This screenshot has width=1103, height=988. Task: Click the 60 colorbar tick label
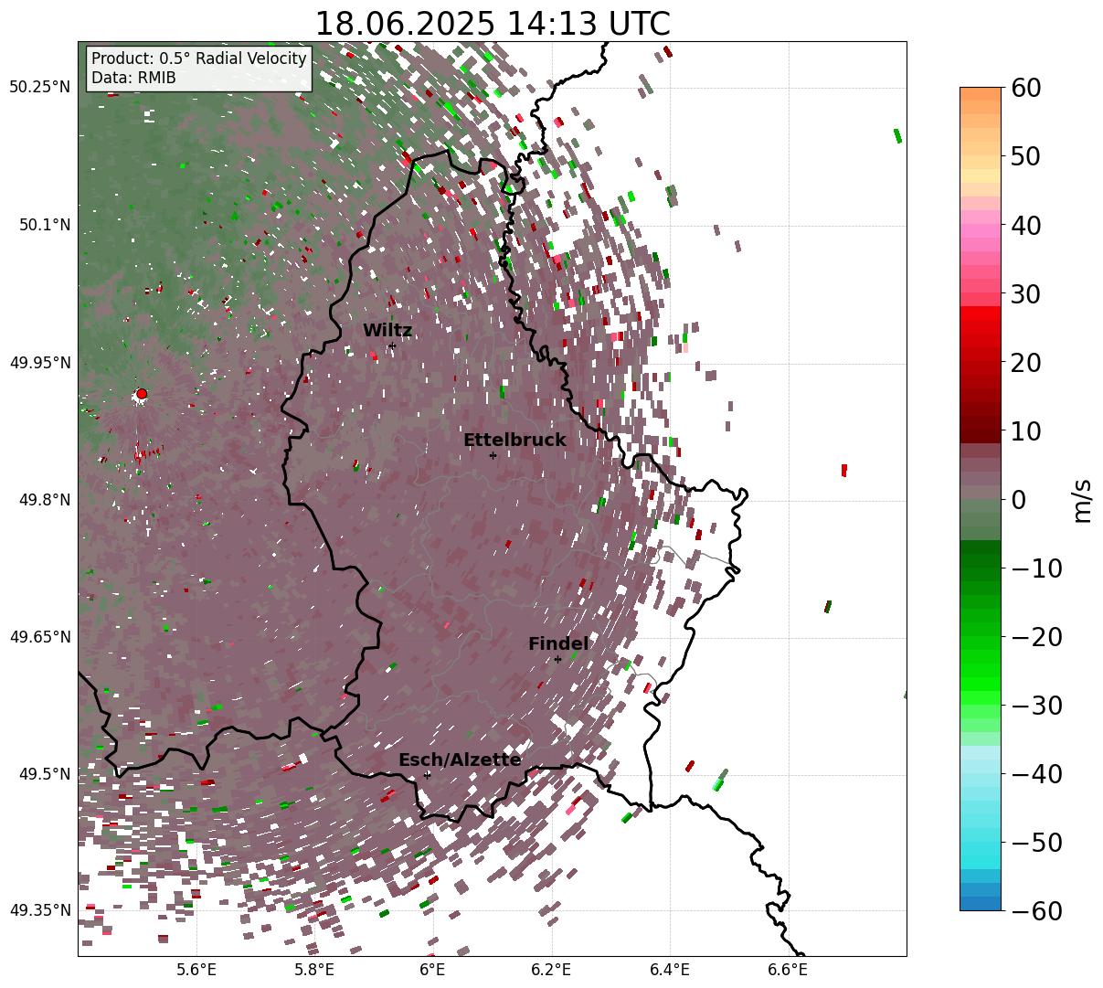click(1026, 88)
